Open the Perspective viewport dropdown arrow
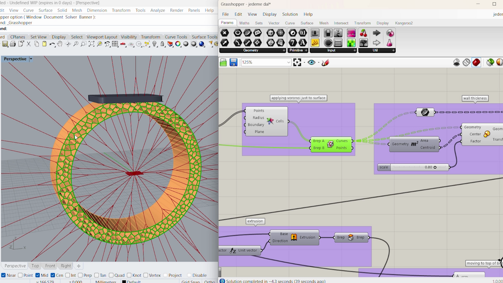Screen dimensions: 503x283 tap(31, 59)
